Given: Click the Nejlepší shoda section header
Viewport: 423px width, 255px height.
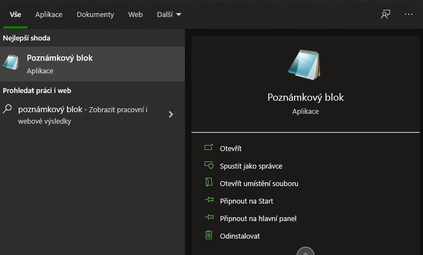Looking at the screenshot, I should (26, 38).
